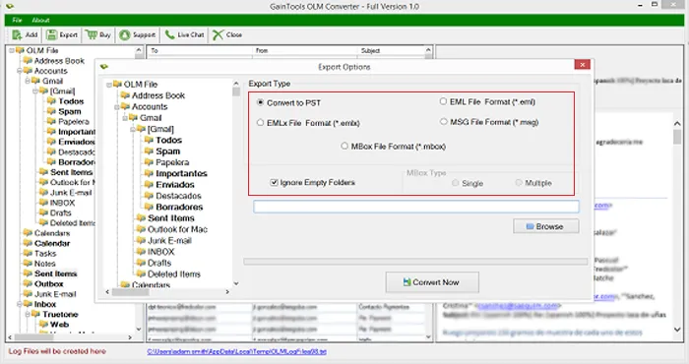
Task: Collapse Accounts node in main window tree
Action: pos(20,71)
